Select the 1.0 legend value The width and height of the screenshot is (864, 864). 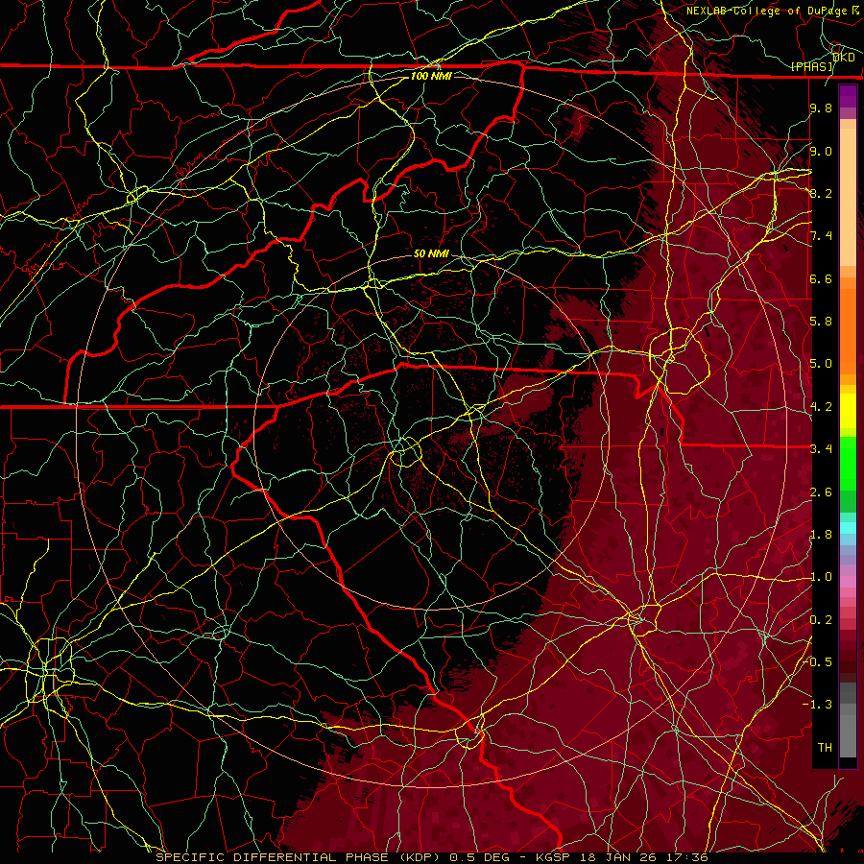(x=821, y=576)
